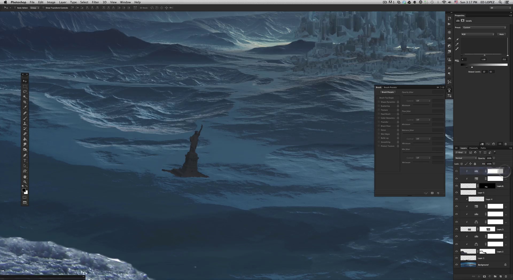The image size is (513, 280).
Task: Select the Custom Shape tool
Action: click(x=25, y=171)
